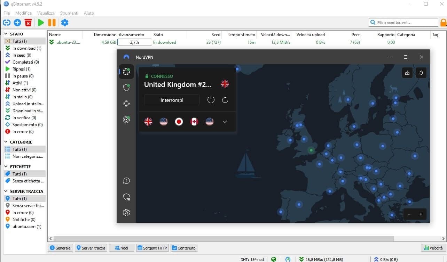Image resolution: width=447 pixels, height=262 pixels.
Task: Click the orange lock icon in qBittorrent
Action: [444, 23]
